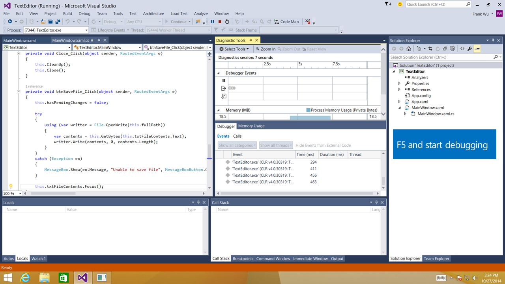Image resolution: width=505 pixels, height=284 pixels.
Task: Open Windows Store from the taskbar
Action: pyautogui.click(x=64, y=277)
